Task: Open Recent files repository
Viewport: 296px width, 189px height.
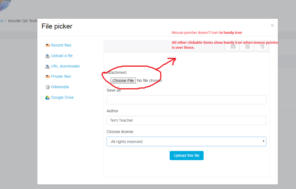Action: click(61, 45)
